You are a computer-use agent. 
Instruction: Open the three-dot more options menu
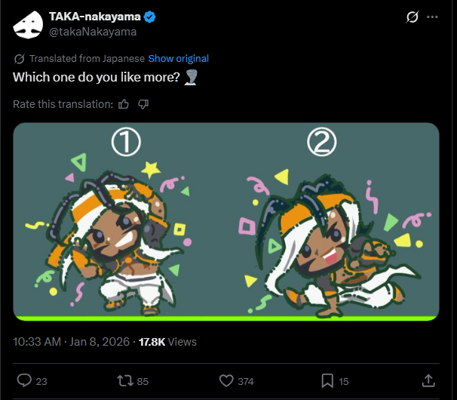(x=432, y=17)
